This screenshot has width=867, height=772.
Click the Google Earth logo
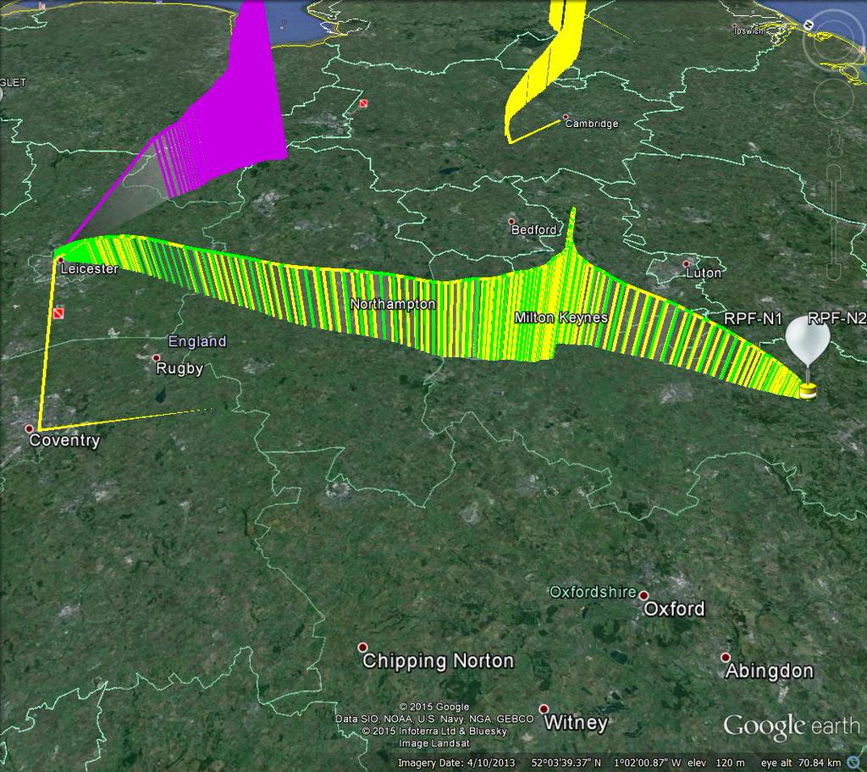791,726
